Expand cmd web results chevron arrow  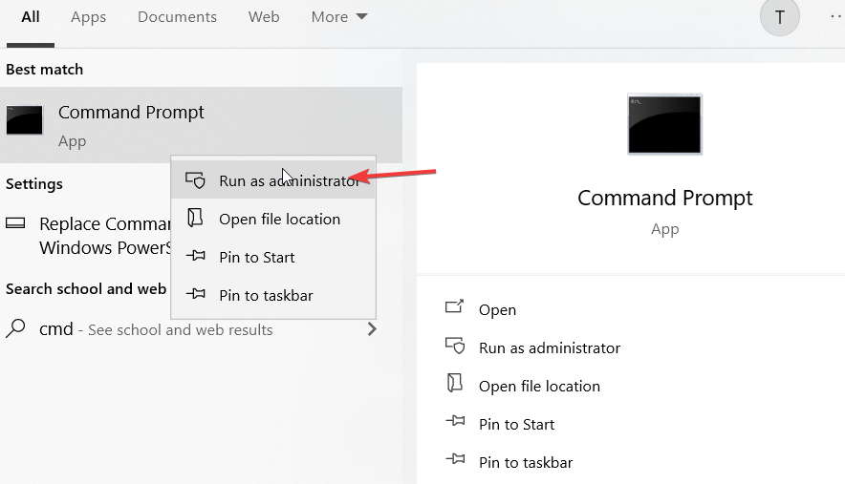coord(372,329)
